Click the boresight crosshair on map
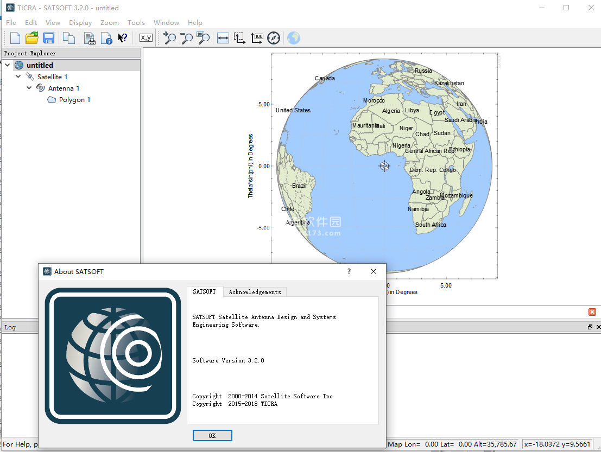 pyautogui.click(x=384, y=166)
